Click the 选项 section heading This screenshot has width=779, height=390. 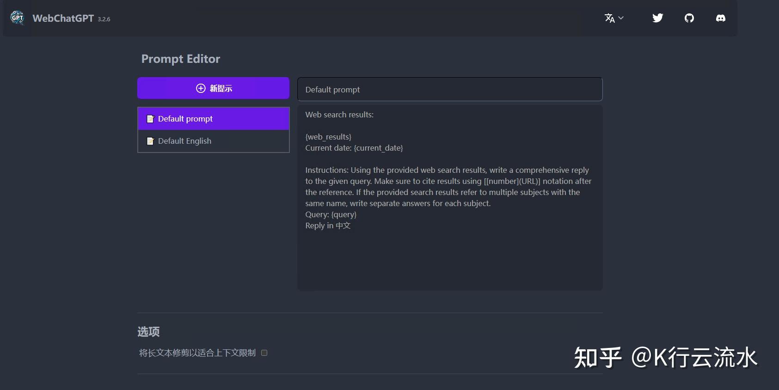[x=148, y=331]
